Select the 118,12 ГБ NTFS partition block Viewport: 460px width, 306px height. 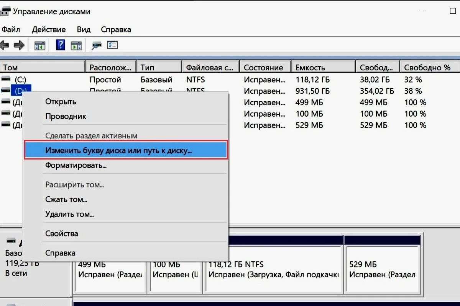pos(274,269)
